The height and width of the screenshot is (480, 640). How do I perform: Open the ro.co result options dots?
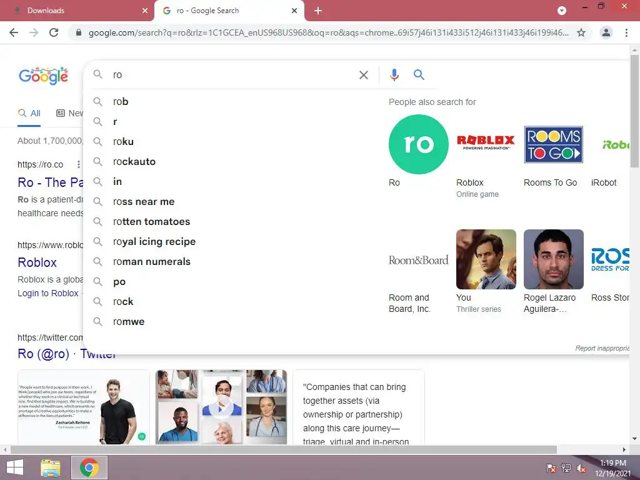78,164
